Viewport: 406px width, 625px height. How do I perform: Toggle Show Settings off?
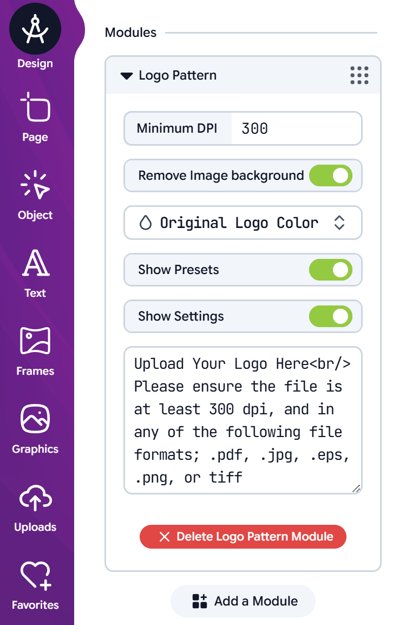point(330,316)
